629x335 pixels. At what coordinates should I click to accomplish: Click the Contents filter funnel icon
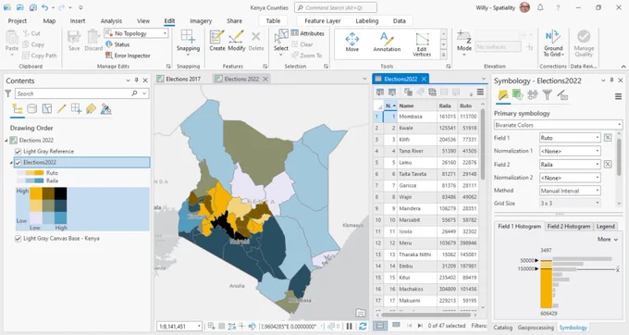[8, 93]
